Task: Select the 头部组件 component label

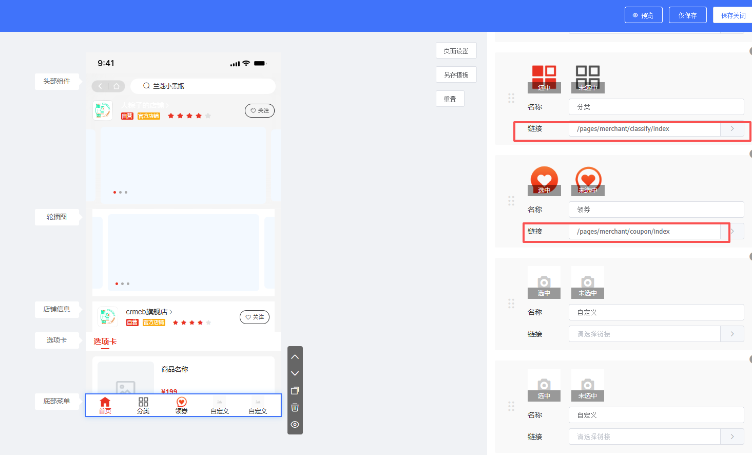Action: (x=57, y=81)
